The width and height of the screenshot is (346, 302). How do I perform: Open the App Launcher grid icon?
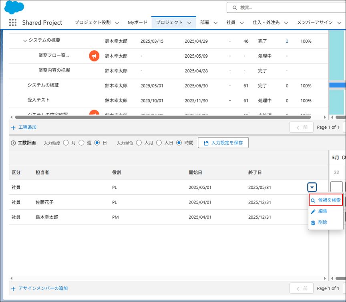(x=12, y=23)
